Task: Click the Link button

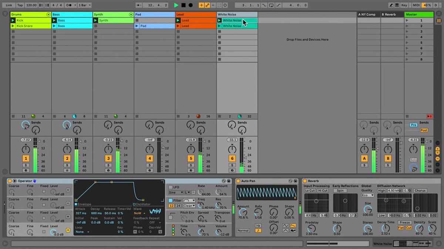Action: point(9,5)
